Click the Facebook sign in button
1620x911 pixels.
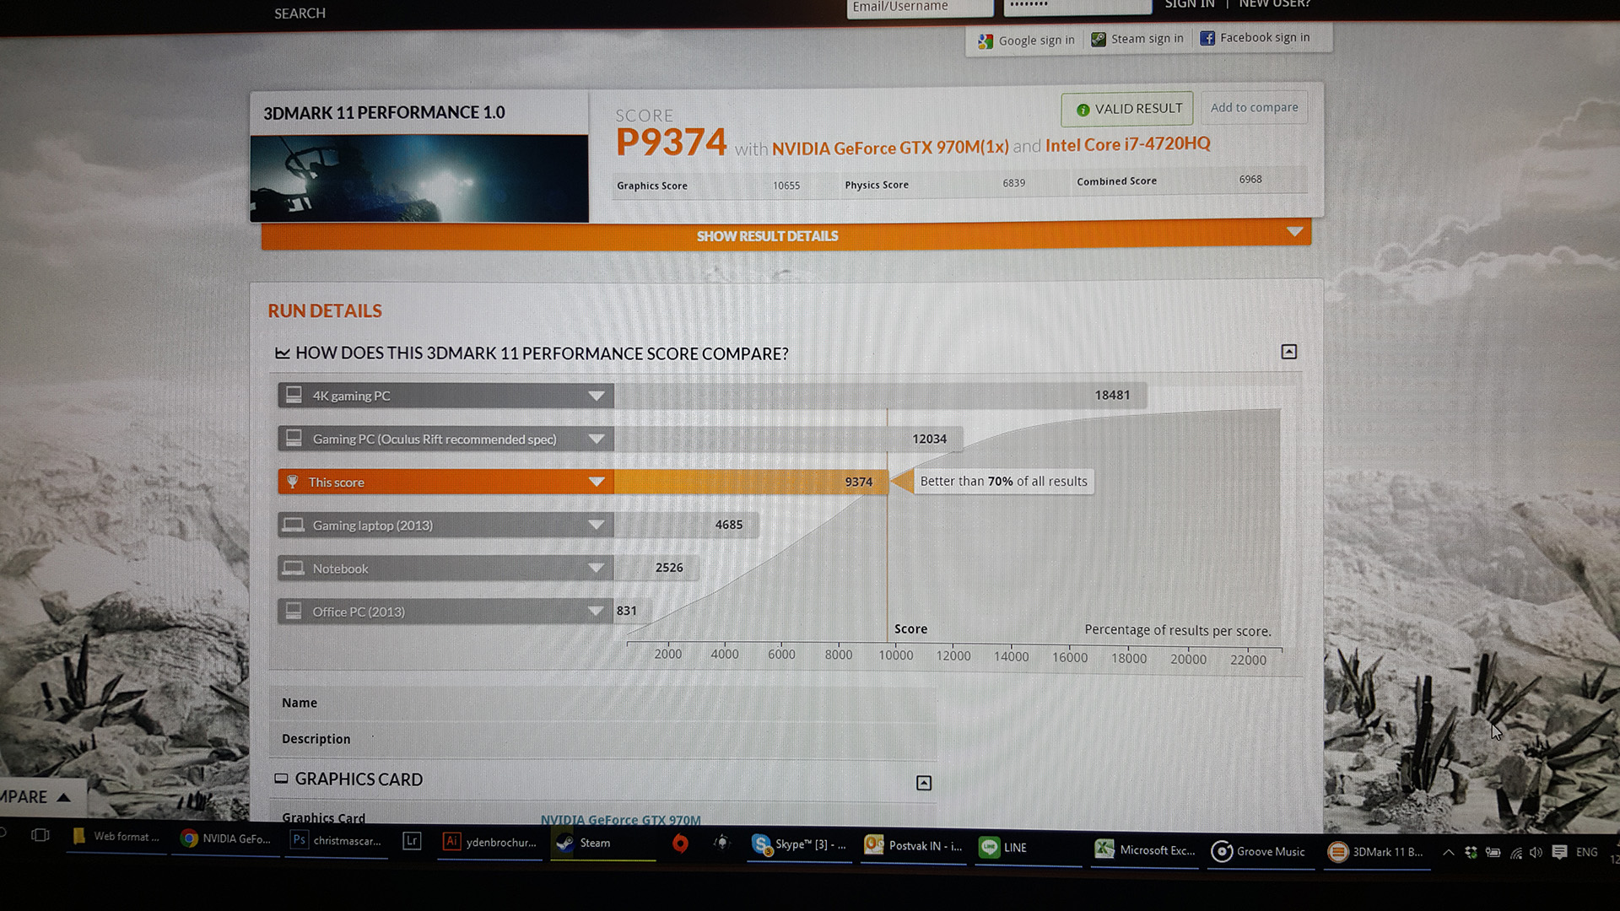[1255, 38]
